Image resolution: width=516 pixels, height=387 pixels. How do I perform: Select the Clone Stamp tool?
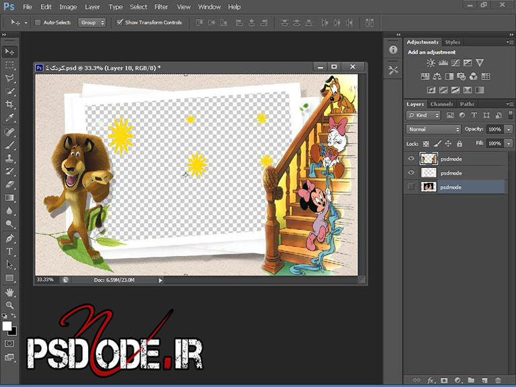(9, 159)
